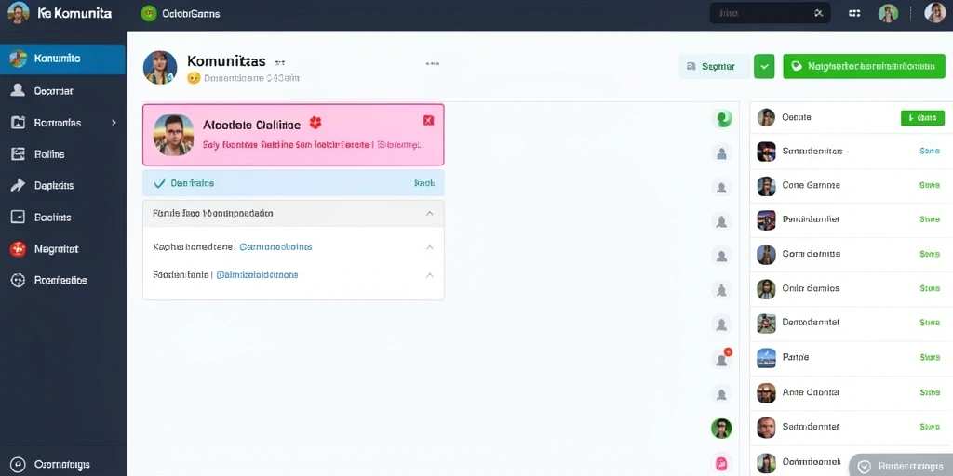This screenshot has width=953, height=476.
Task: Click the checkmark in the blue Dan frains bar
Action: pos(160,183)
